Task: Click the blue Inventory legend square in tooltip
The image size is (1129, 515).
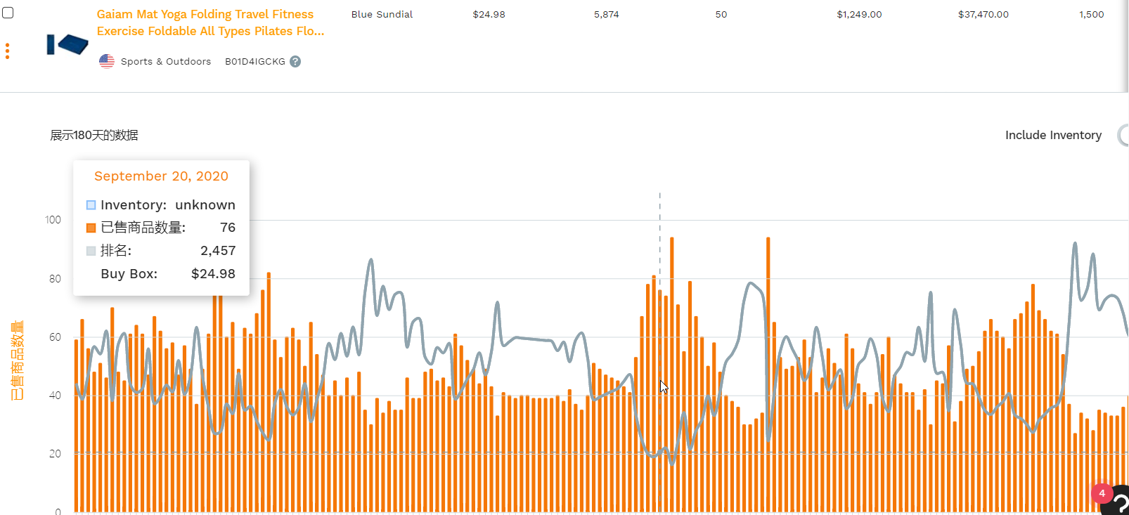Action: [x=91, y=205]
